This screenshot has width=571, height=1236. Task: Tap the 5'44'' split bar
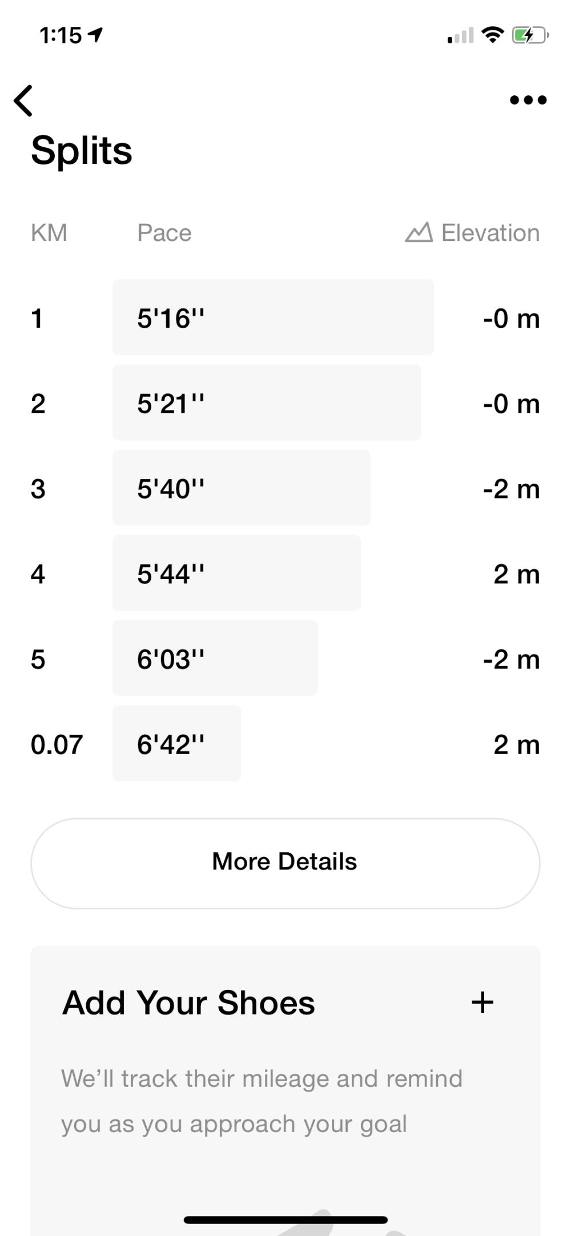pyautogui.click(x=236, y=573)
